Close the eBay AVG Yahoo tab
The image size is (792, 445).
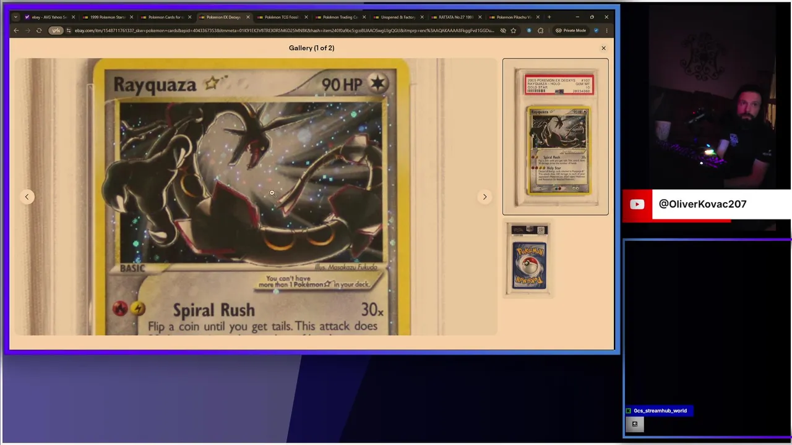click(x=73, y=17)
